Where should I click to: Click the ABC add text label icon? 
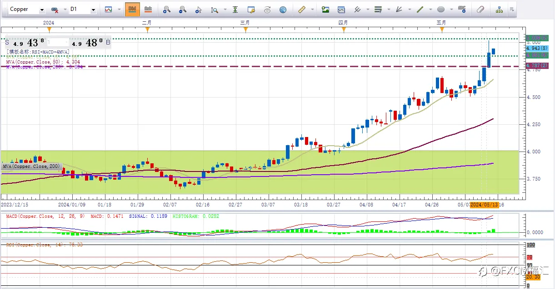tap(462, 10)
